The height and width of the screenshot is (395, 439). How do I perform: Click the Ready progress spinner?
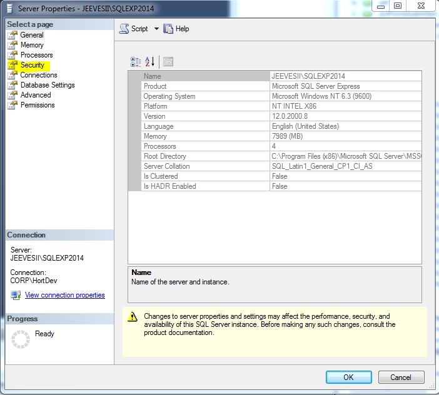[x=21, y=339]
